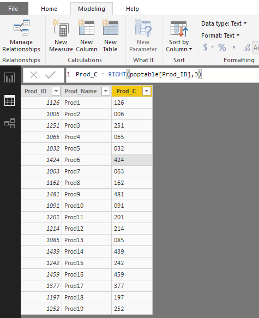Open the Format: Text dropdown
Viewport: 259px width, 318px height.
pos(220,35)
